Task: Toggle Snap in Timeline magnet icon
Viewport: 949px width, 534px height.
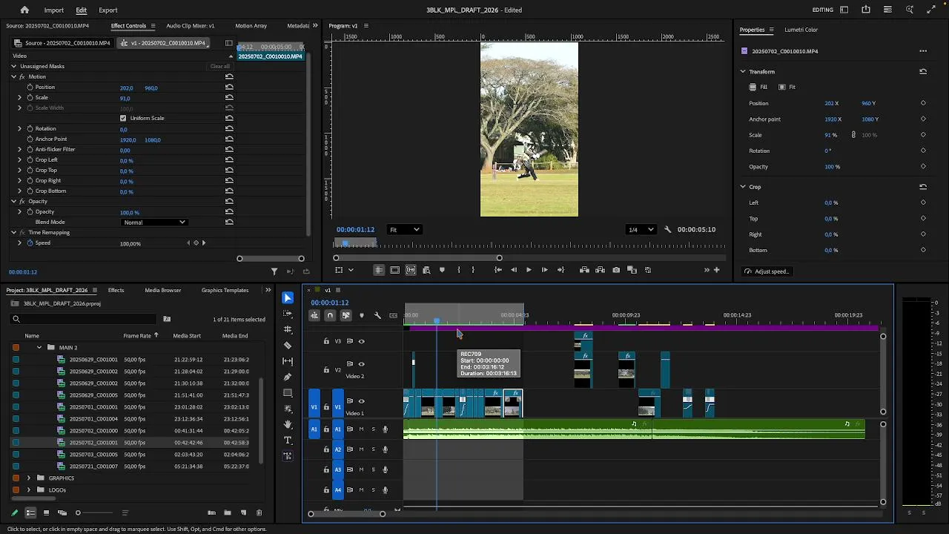Action: 330,315
